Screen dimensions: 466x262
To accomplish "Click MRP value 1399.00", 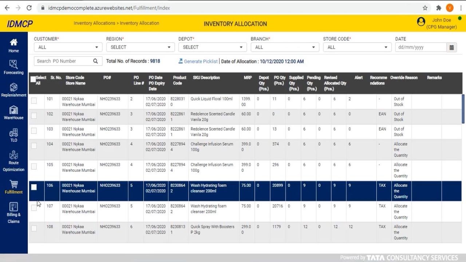I will pos(246,102).
